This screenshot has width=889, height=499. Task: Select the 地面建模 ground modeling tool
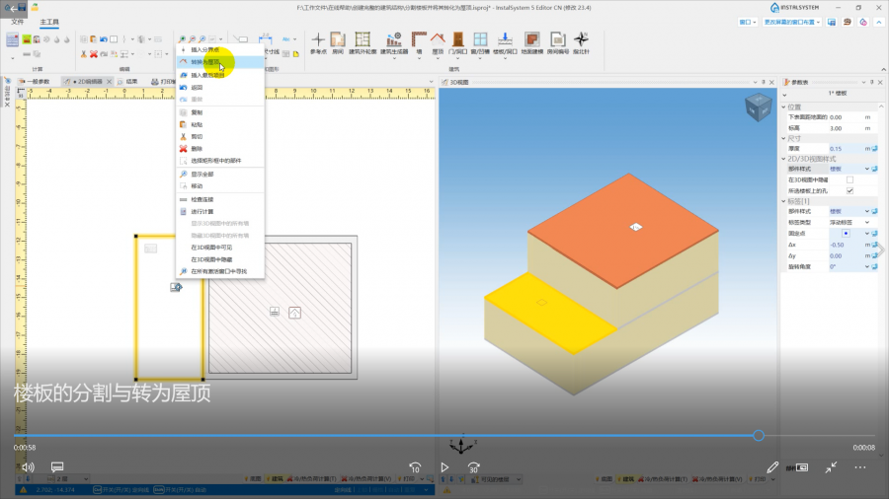pos(529,41)
